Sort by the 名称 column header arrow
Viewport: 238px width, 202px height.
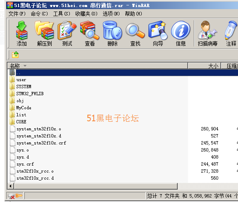click(x=25, y=66)
